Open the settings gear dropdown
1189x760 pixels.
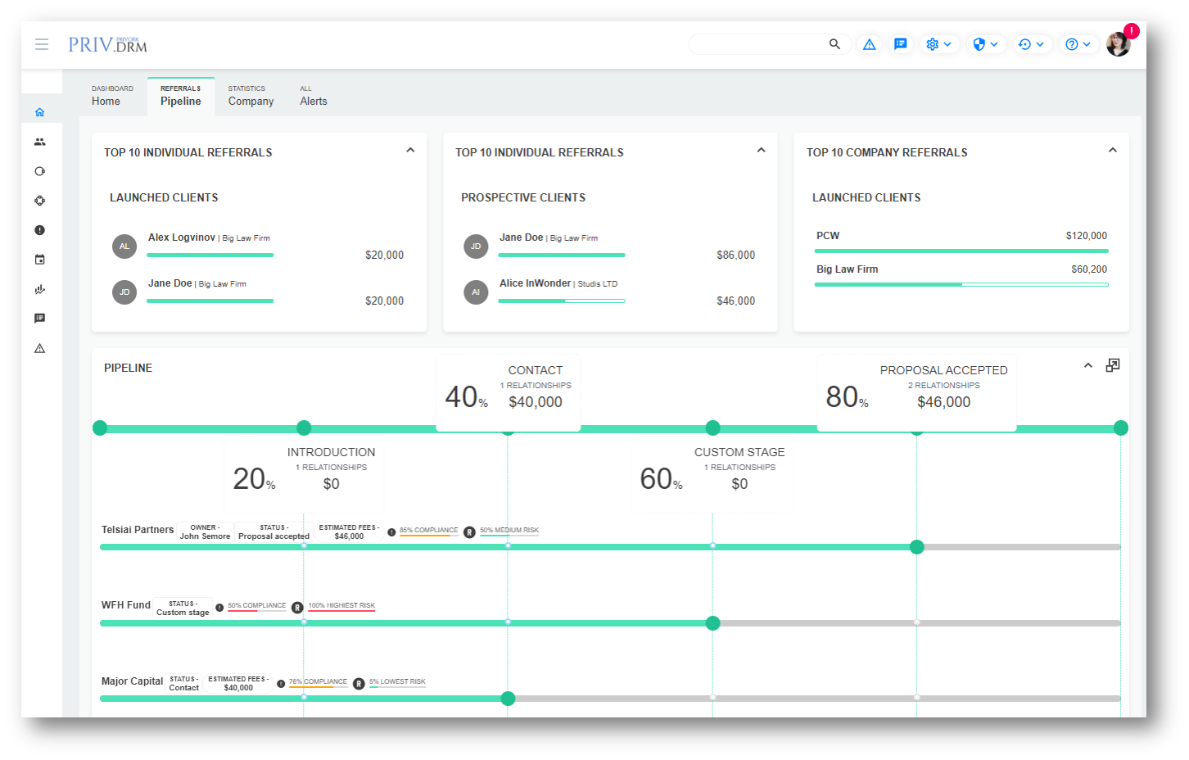[938, 44]
